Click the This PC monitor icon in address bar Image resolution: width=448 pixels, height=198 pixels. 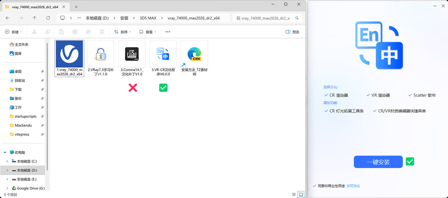[x=63, y=18]
